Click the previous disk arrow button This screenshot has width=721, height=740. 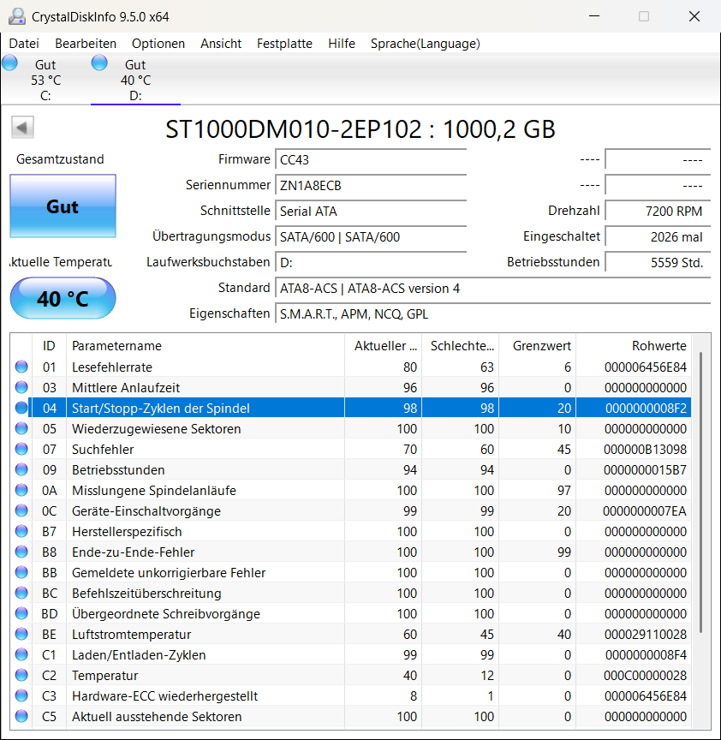tap(22, 128)
